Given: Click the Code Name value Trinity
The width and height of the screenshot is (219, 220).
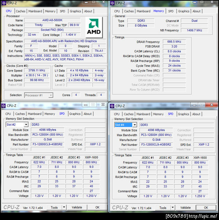Looking at the screenshot, I should [39, 25].
